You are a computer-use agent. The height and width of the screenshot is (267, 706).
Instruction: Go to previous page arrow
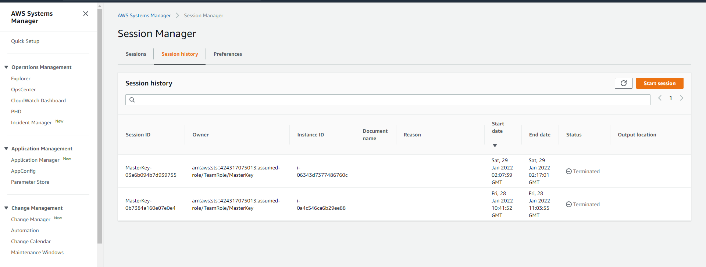[x=660, y=98]
